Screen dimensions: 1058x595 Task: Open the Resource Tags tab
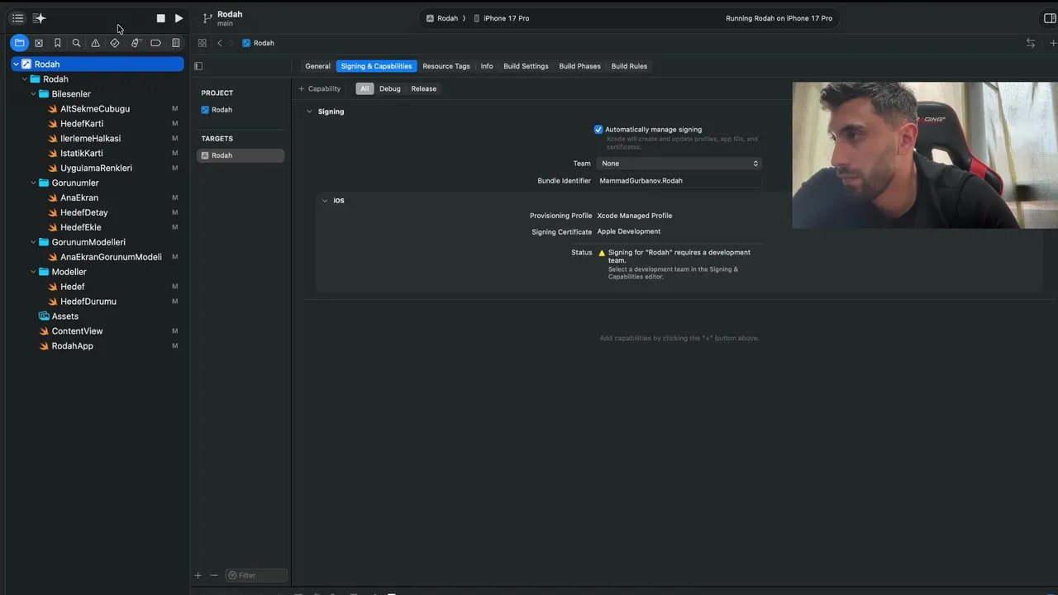tap(446, 66)
